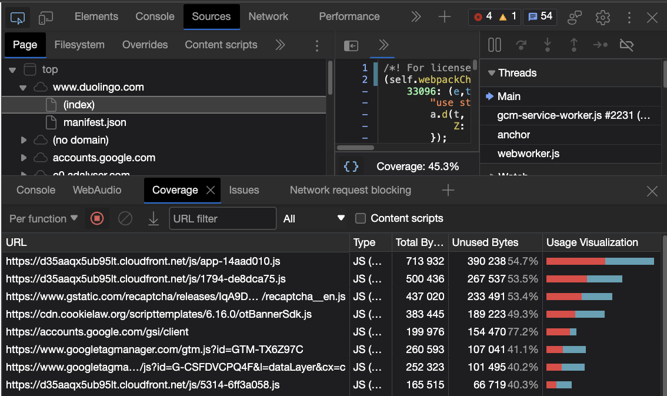This screenshot has height=396, width=667.
Task: Open Sources navigator three-dot menu
Action: click(x=317, y=45)
